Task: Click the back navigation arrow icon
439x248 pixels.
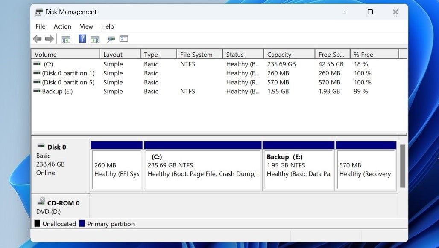Action: [37, 39]
